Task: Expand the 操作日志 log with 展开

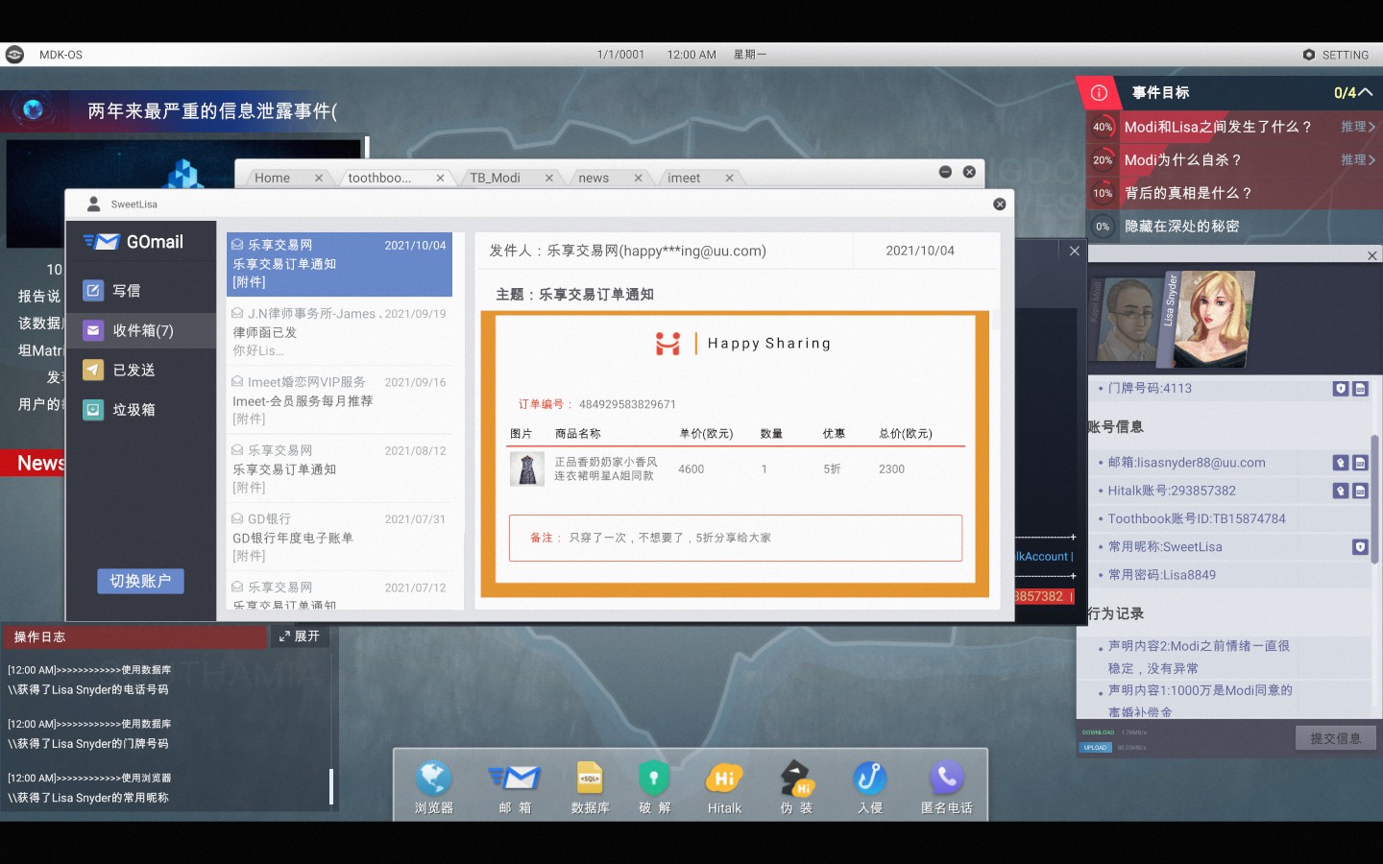Action: point(300,636)
